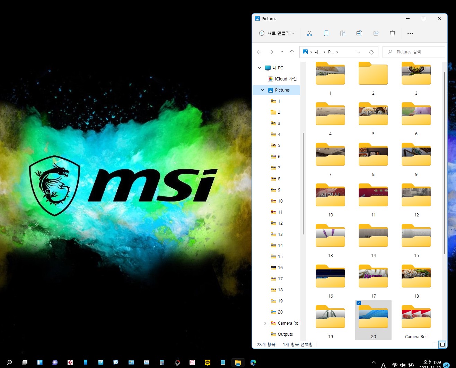Screen dimensions: 456x368
Task: Click the Cut scissors icon in toolbar
Action: [x=309, y=33]
